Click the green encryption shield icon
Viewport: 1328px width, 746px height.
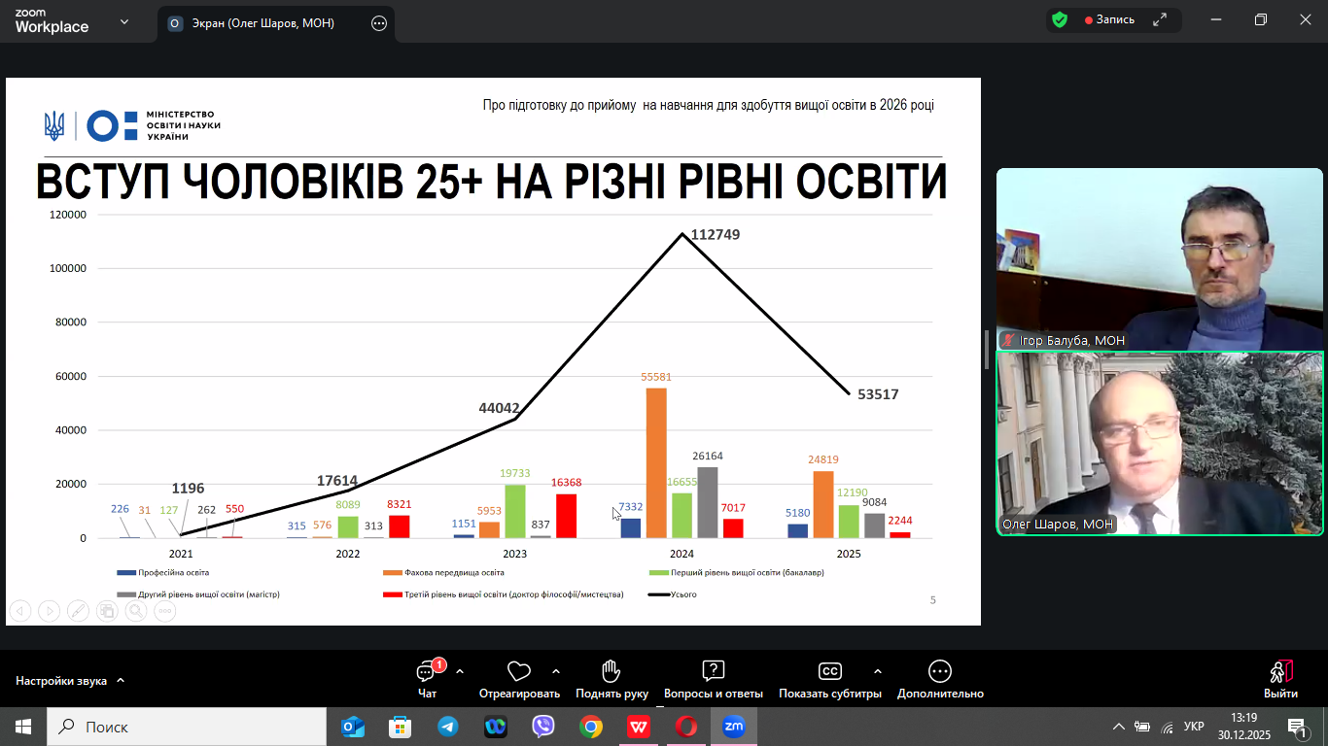1060,19
